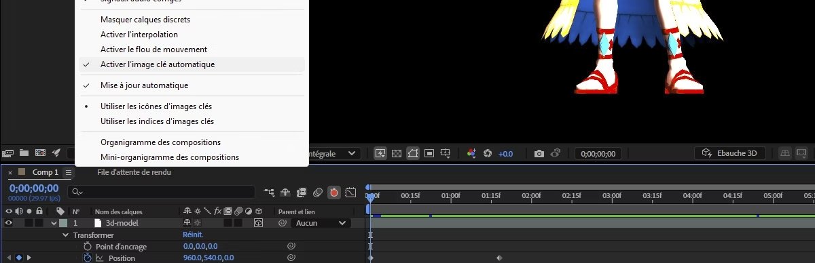Viewport: 815px width, 263px height.
Task: Click parent pick whip on 3d-model row
Action: point(282,222)
